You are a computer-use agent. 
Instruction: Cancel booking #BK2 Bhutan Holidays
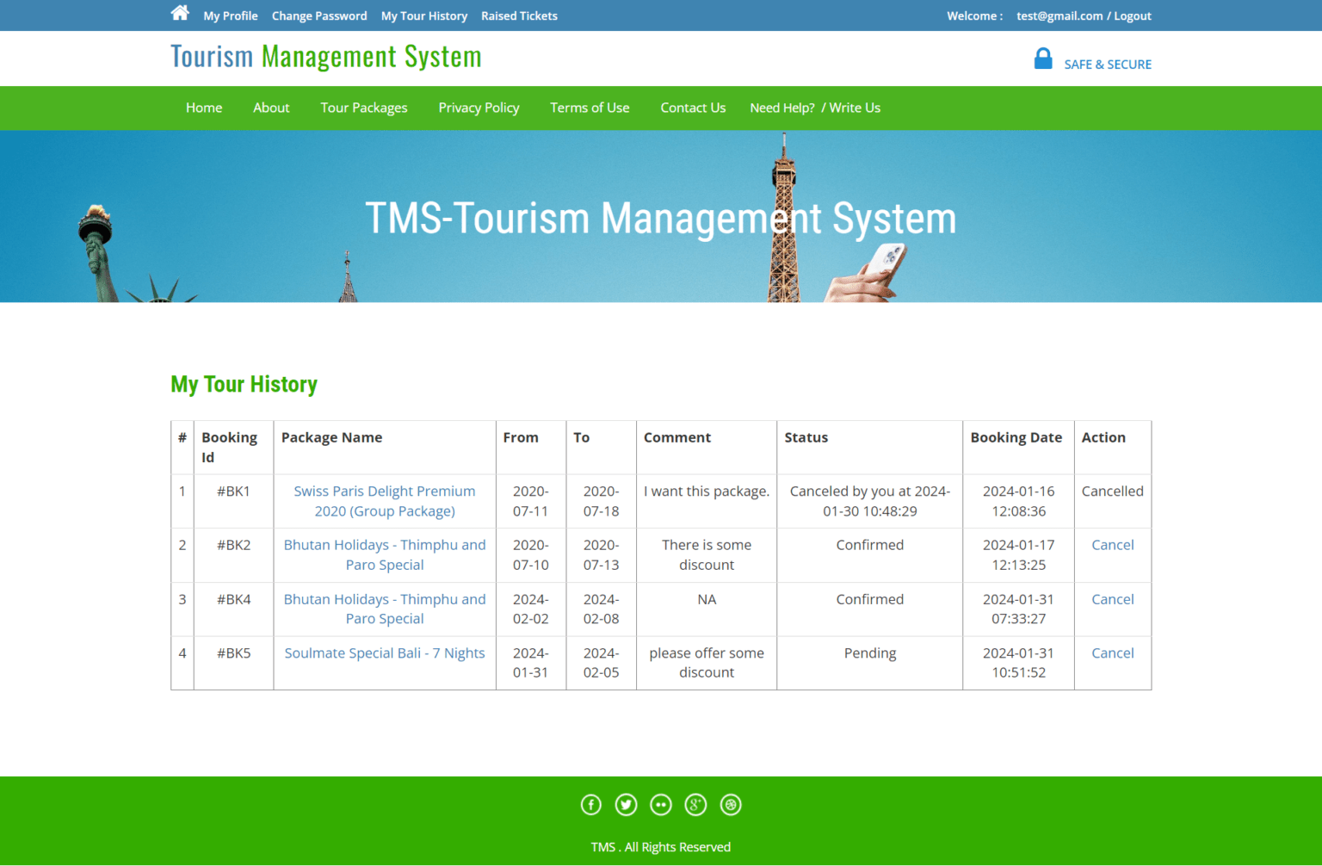coord(1112,544)
